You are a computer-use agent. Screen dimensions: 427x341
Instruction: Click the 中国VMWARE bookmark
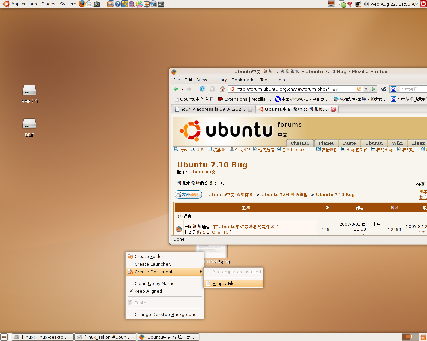302,99
